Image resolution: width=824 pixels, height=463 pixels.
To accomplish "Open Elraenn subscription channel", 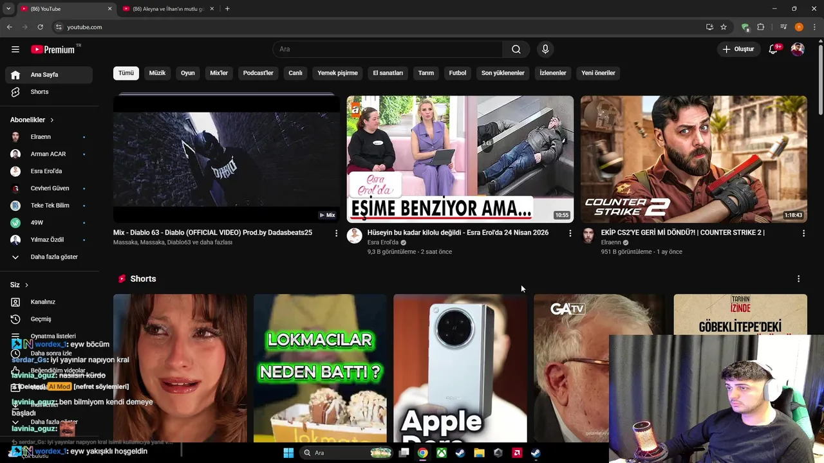I will [49, 137].
